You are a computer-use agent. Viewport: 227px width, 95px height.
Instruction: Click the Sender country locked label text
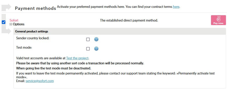[33, 38]
